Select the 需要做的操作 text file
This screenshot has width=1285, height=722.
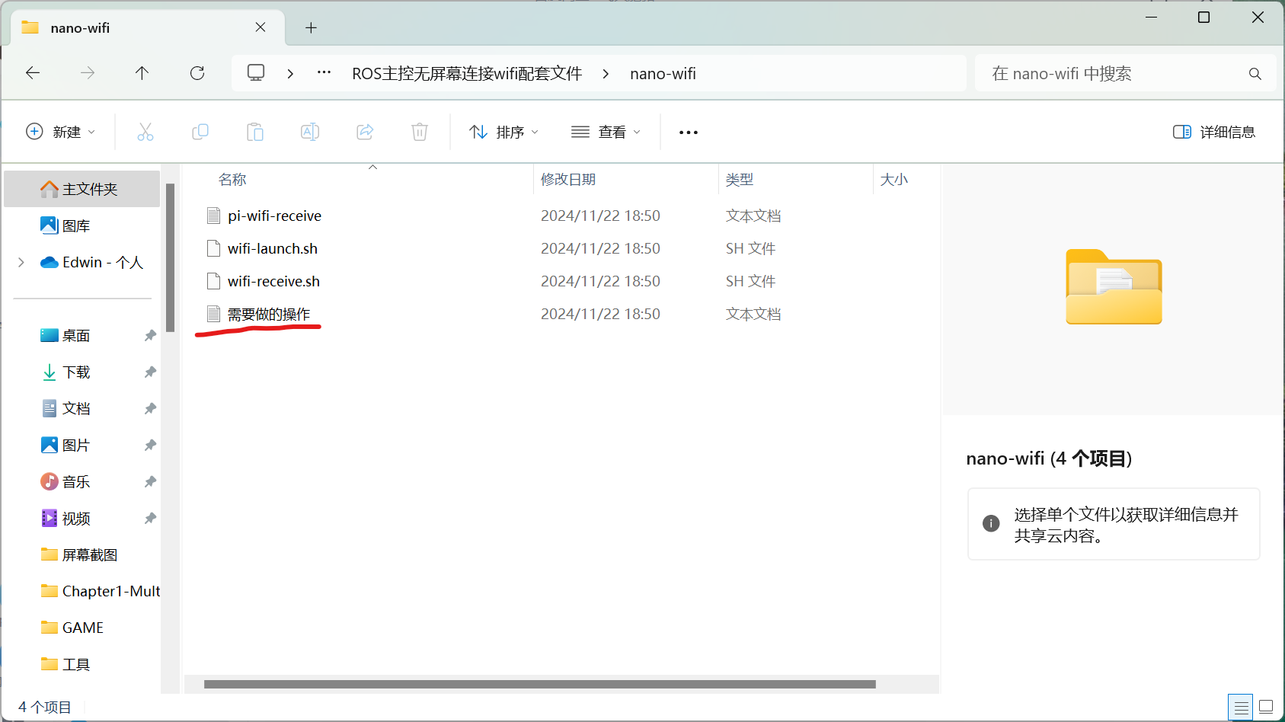click(x=268, y=314)
